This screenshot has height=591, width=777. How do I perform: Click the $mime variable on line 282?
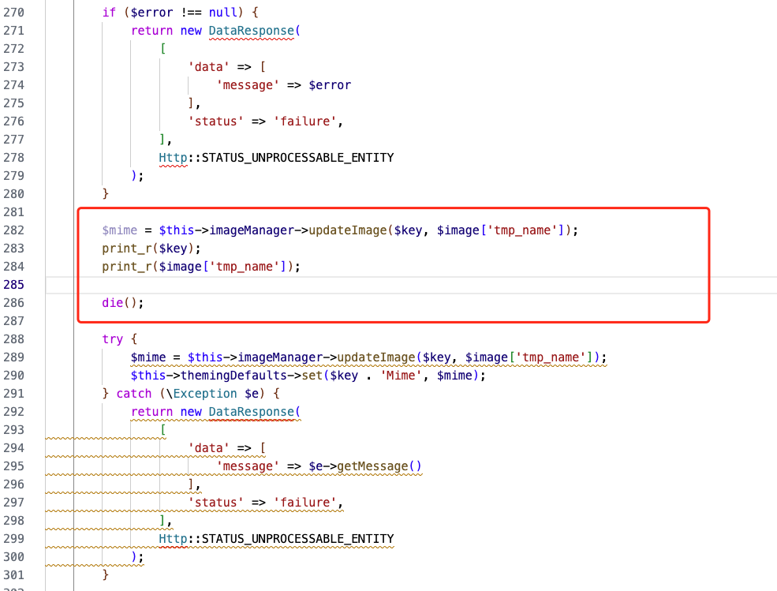[119, 230]
